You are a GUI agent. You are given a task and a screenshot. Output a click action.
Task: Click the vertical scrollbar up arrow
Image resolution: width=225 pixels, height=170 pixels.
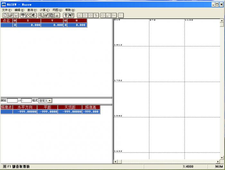(x=222, y=21)
